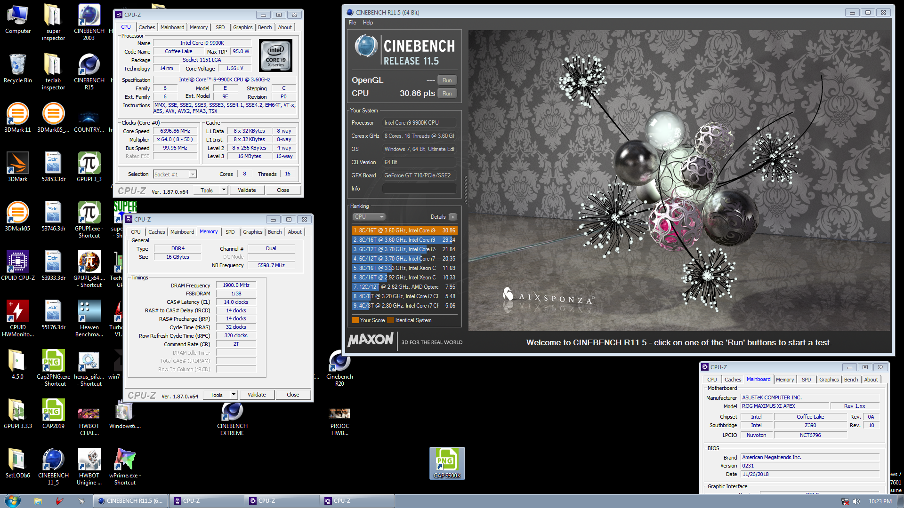Click the clock in the taskbar
Screen dimensions: 904x508
pos(880,501)
